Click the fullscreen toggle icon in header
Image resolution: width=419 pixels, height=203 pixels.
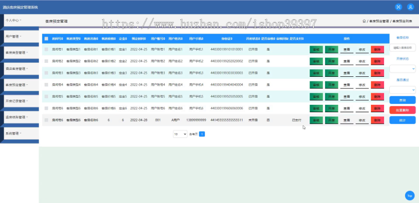coord(398,7)
